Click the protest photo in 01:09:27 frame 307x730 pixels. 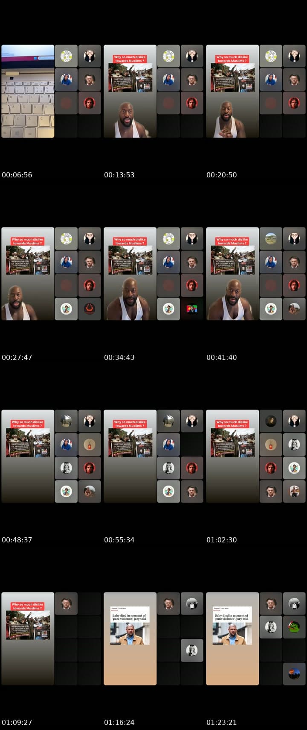[x=28, y=625]
